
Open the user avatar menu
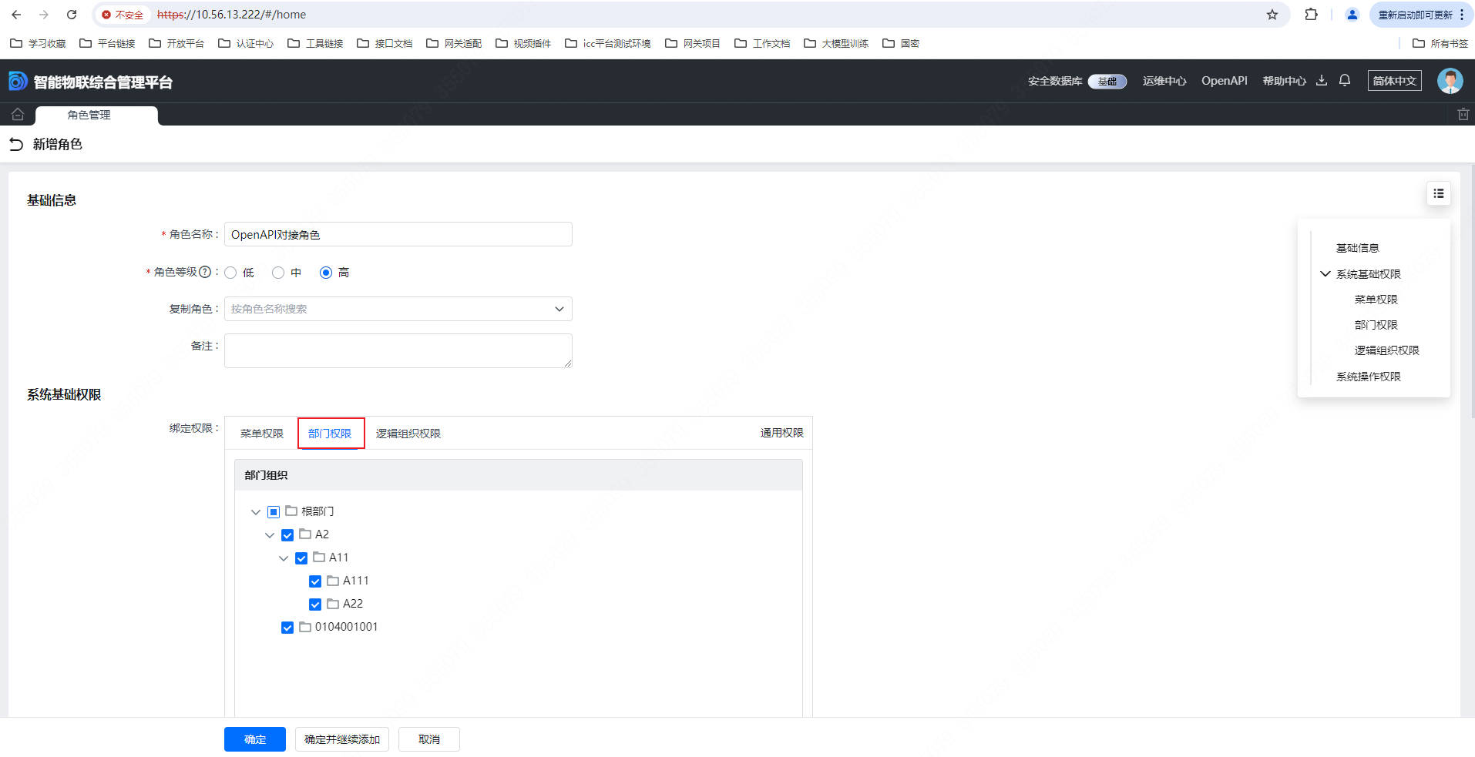click(x=1450, y=81)
